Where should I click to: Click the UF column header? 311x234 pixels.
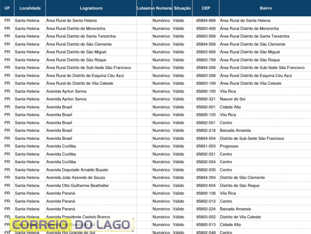pos(7,8)
